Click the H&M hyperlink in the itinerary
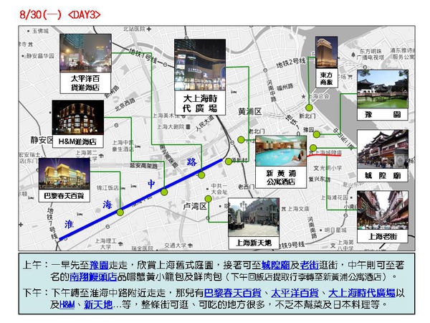The image size is (430, 323). pos(67,304)
